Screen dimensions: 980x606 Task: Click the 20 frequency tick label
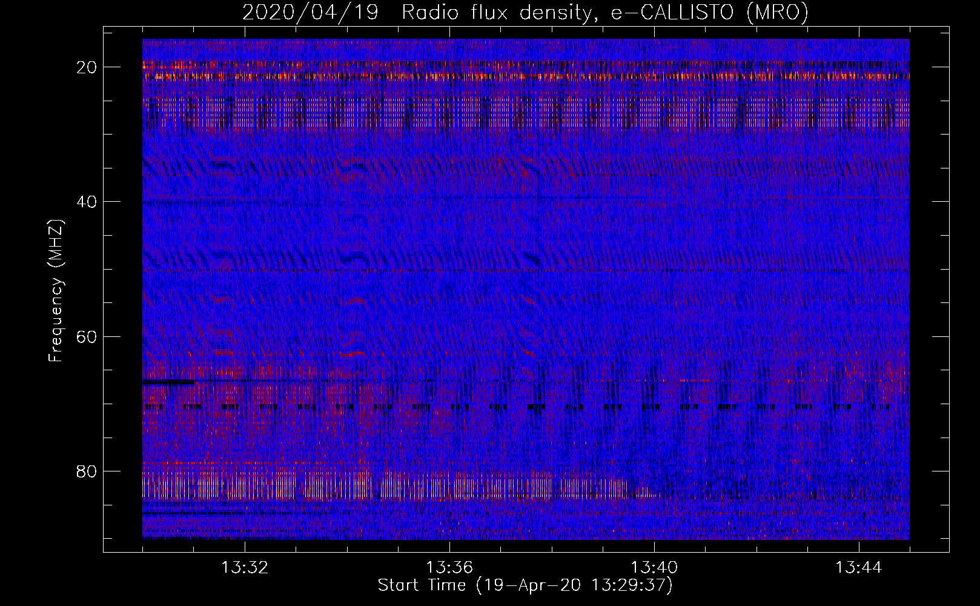pos(87,67)
